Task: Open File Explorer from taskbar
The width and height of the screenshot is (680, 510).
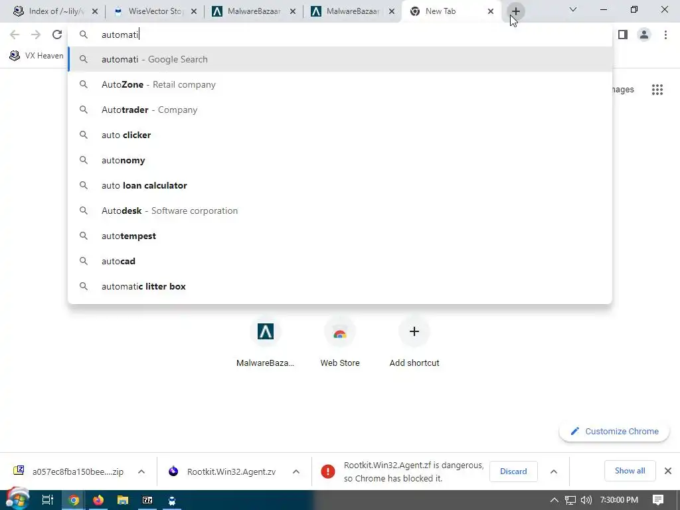Action: [123, 500]
